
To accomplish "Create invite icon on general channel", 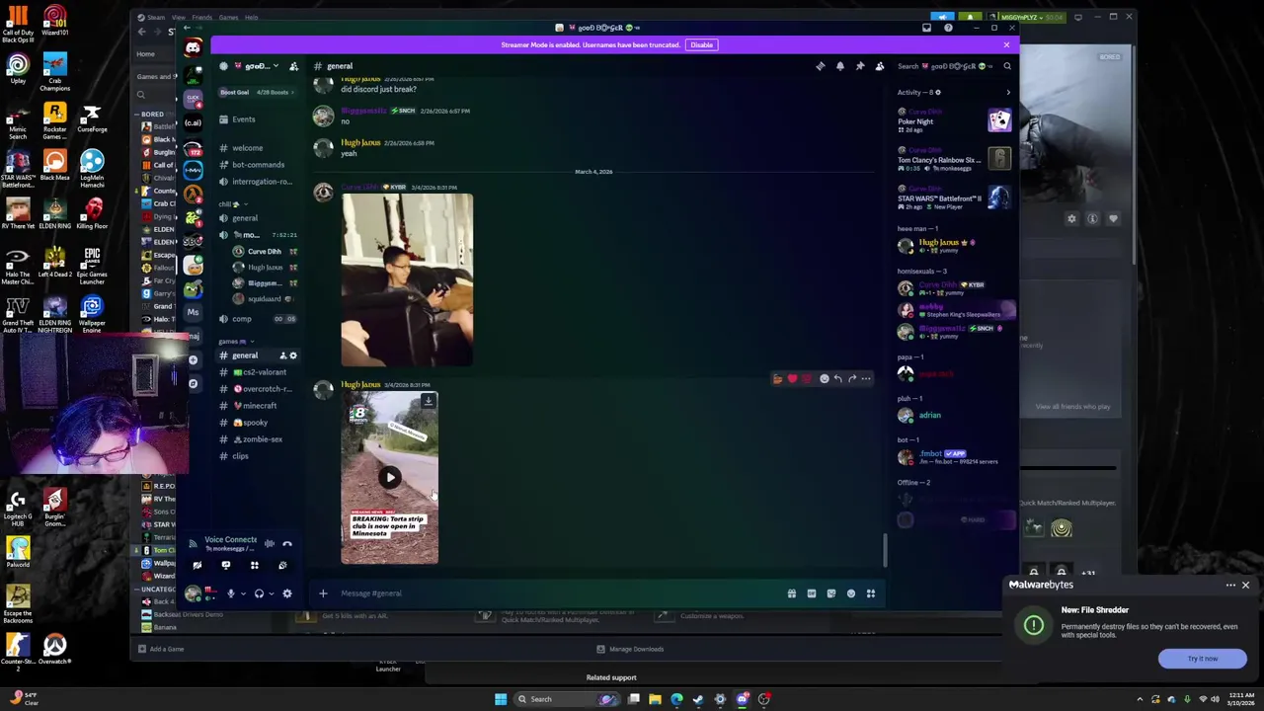I will click(x=282, y=355).
